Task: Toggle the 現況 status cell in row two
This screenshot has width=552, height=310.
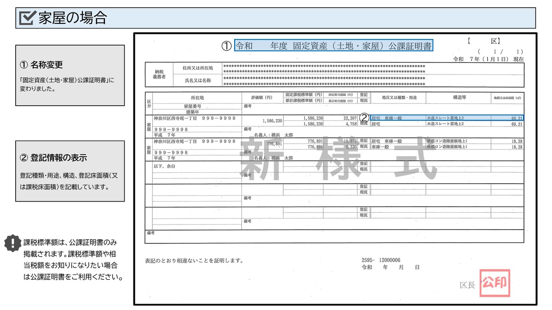Action: click(x=363, y=146)
